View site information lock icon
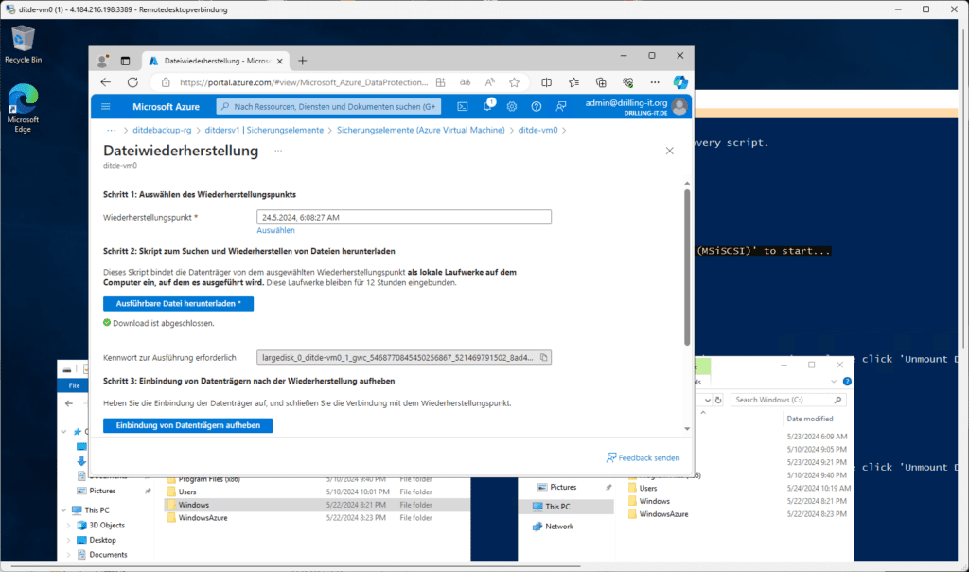The height and width of the screenshot is (572, 969). 166,82
